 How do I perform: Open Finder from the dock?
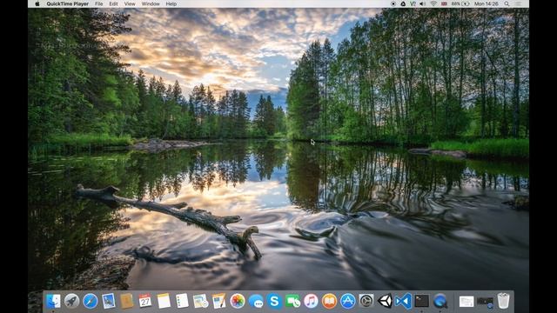53,302
